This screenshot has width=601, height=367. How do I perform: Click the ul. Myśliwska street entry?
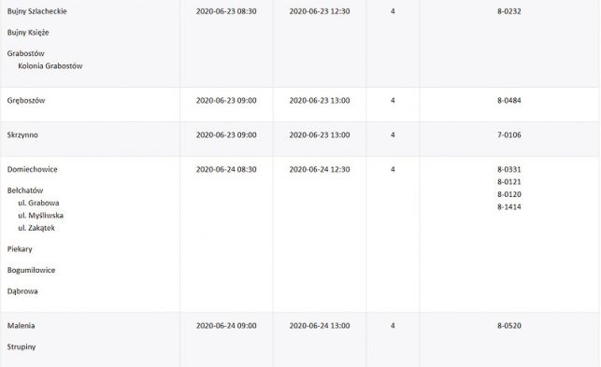(40, 216)
